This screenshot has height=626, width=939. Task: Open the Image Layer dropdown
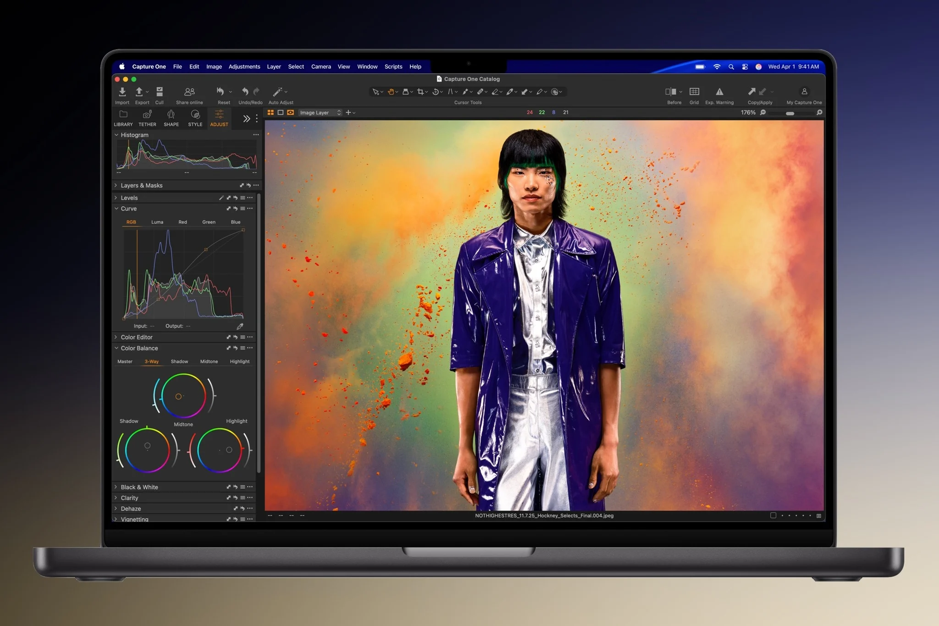[320, 112]
